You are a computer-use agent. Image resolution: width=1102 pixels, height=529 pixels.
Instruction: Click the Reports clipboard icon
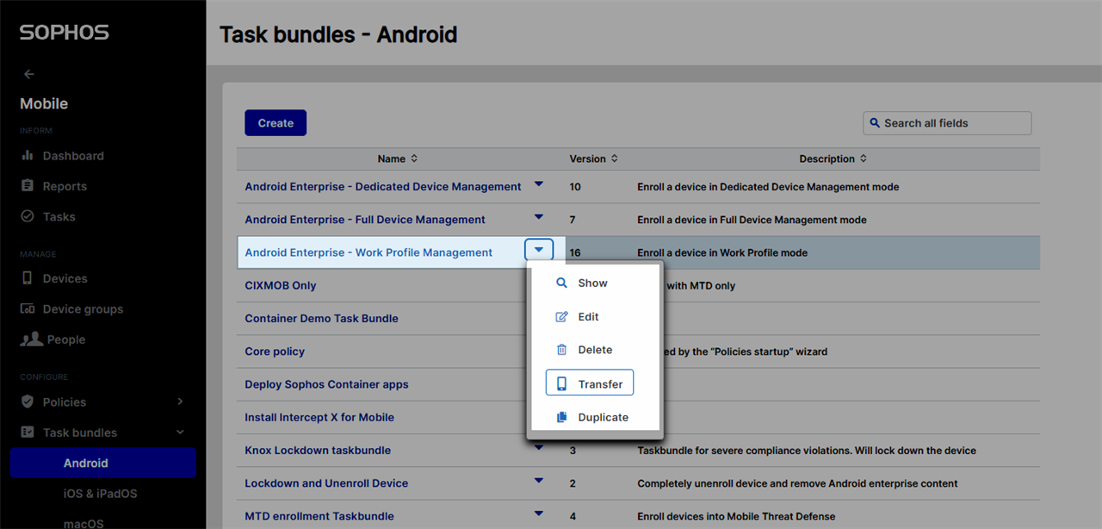pyautogui.click(x=27, y=186)
